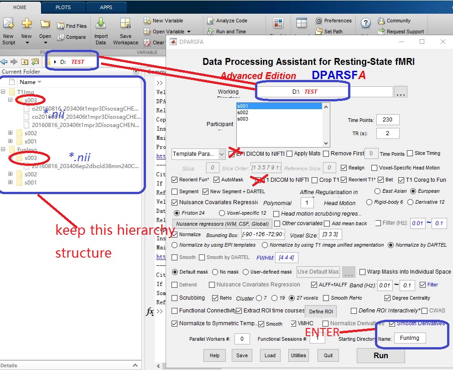Click the Quit button
Viewport: 453px width, 370px height.
(x=328, y=355)
